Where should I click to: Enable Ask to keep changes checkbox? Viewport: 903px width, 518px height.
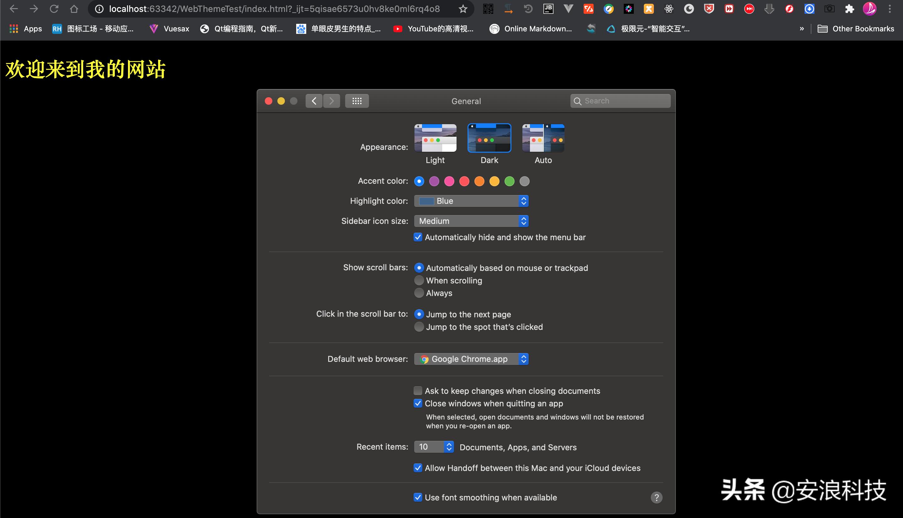[x=418, y=391]
